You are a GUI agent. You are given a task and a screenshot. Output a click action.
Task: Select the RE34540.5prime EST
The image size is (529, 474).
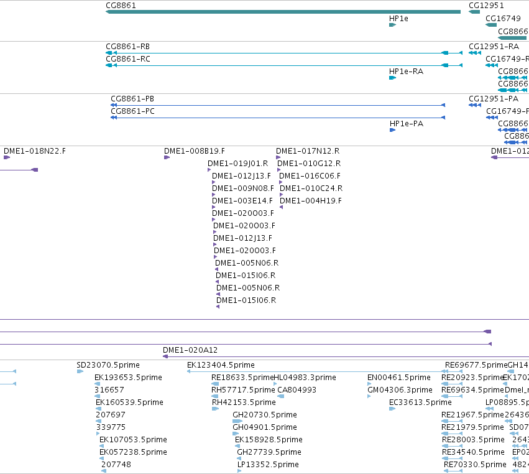(x=452, y=458)
